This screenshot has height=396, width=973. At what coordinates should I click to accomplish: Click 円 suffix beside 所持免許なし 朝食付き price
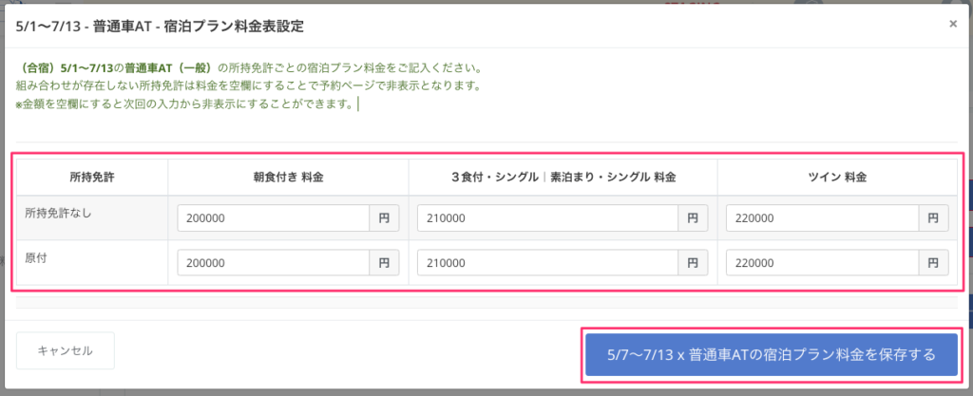(384, 218)
